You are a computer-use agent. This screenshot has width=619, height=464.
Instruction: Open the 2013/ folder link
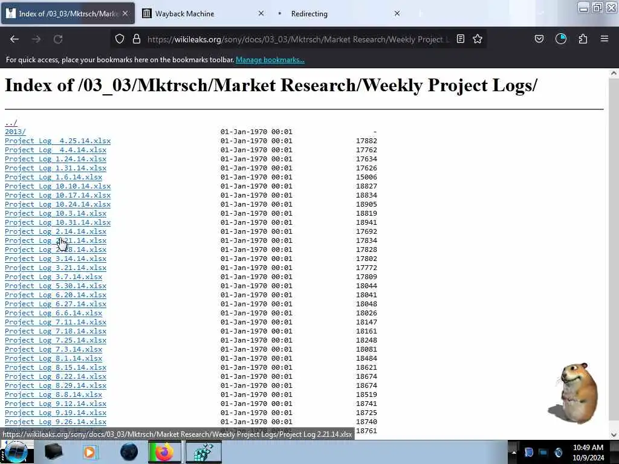coord(15,132)
